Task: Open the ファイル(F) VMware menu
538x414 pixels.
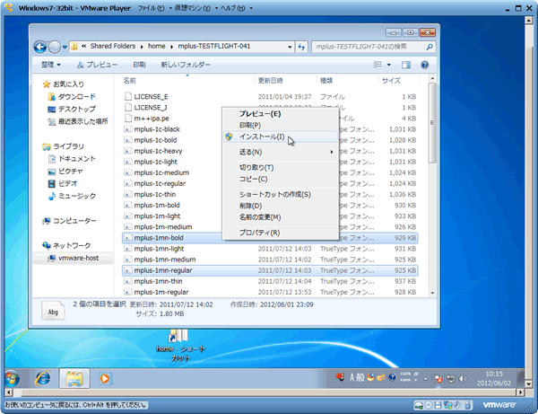Action: click(x=153, y=8)
